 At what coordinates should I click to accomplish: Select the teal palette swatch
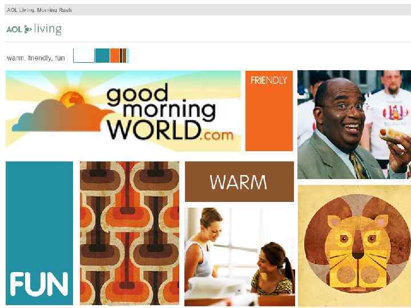[102, 55]
